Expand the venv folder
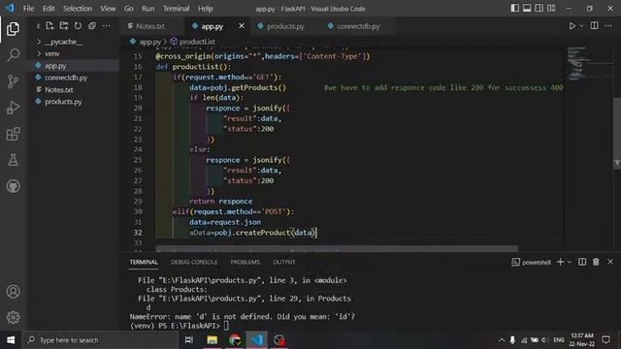Viewport: 621px width, 349px height. (51, 53)
